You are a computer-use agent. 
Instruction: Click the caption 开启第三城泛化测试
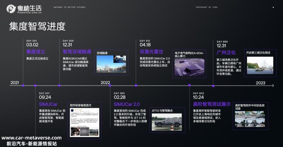point(258,53)
